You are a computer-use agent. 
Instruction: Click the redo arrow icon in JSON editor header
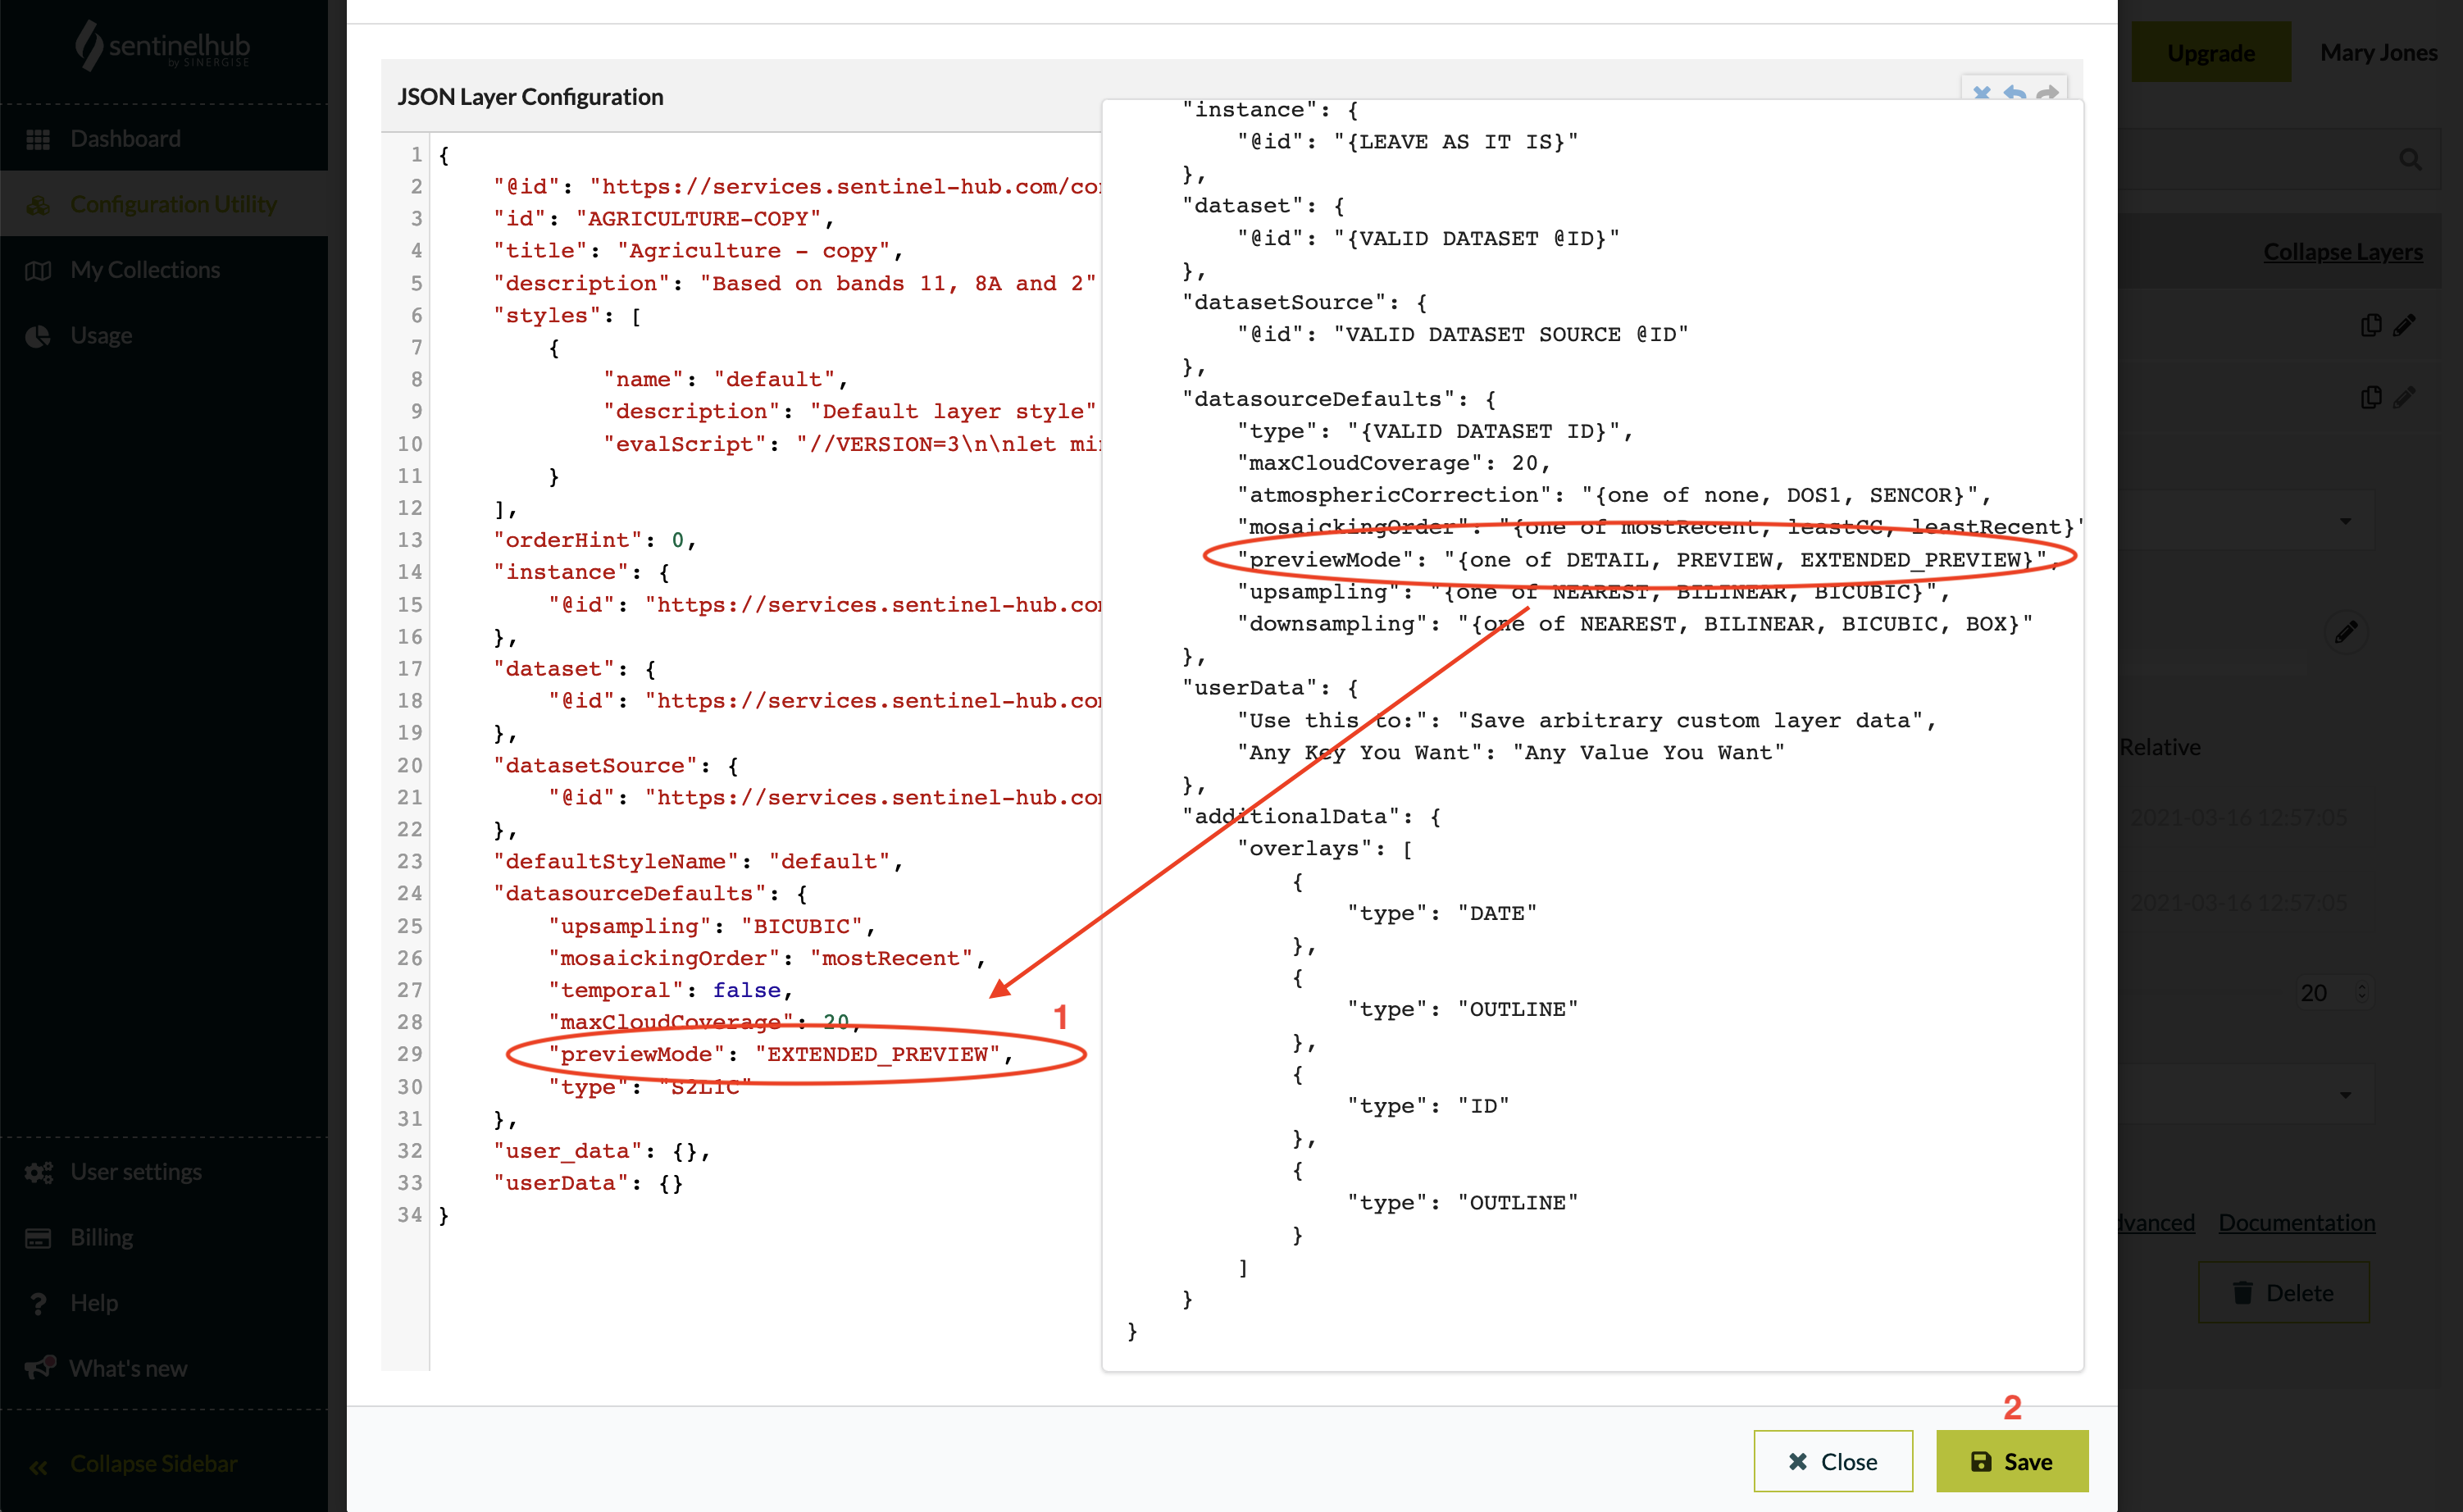(x=2047, y=93)
